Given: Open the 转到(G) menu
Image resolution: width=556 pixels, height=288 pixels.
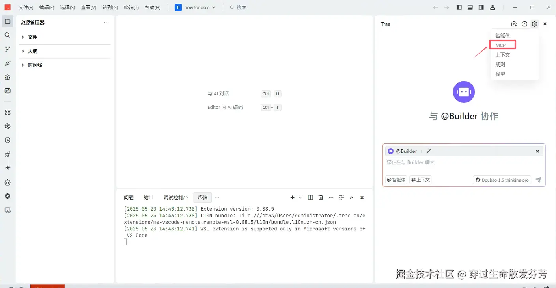Looking at the screenshot, I should (x=110, y=7).
